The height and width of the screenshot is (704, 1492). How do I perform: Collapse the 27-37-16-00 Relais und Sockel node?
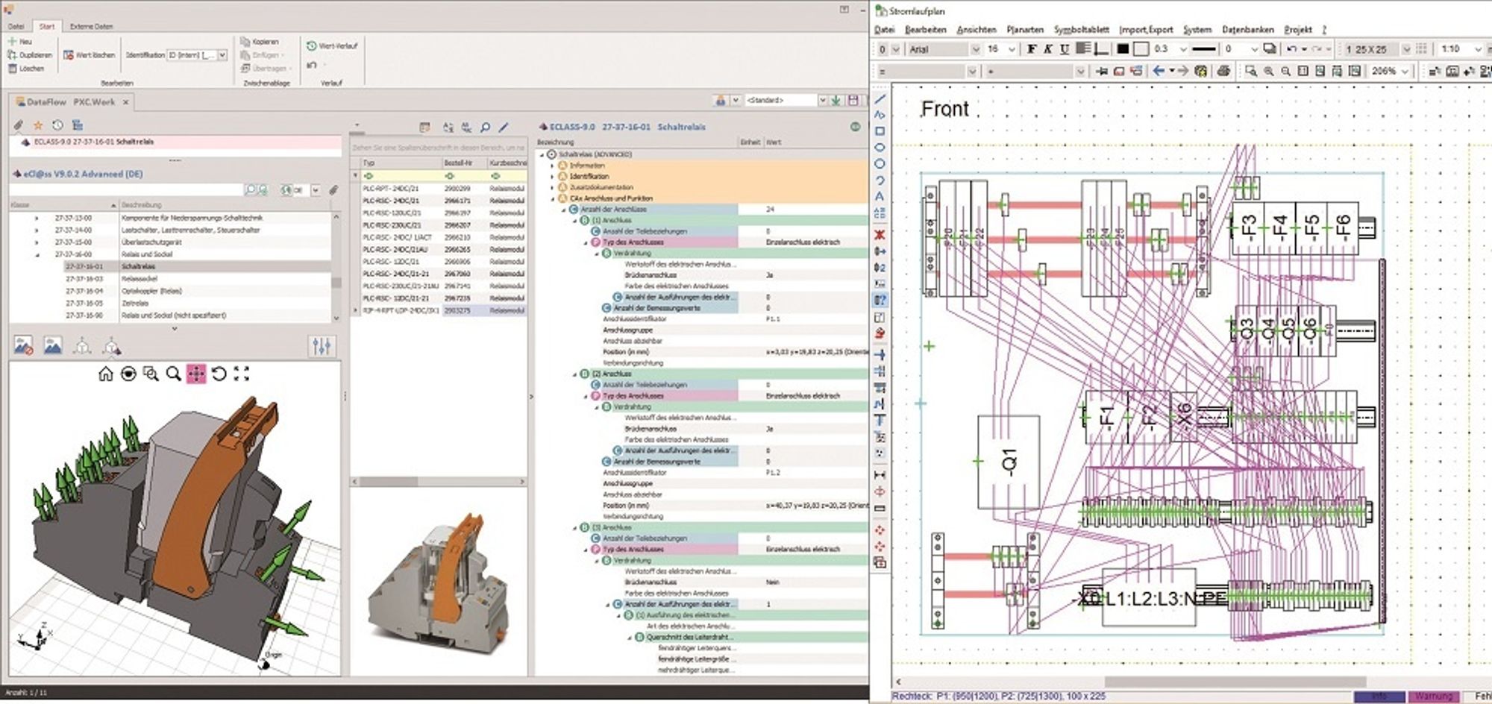pos(37,254)
